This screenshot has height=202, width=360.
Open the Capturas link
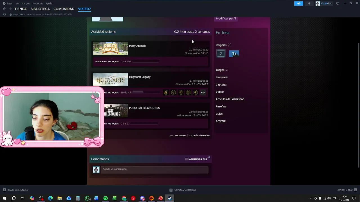coord(221,84)
